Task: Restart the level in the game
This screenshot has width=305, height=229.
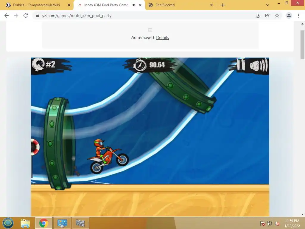Action: coord(38,64)
